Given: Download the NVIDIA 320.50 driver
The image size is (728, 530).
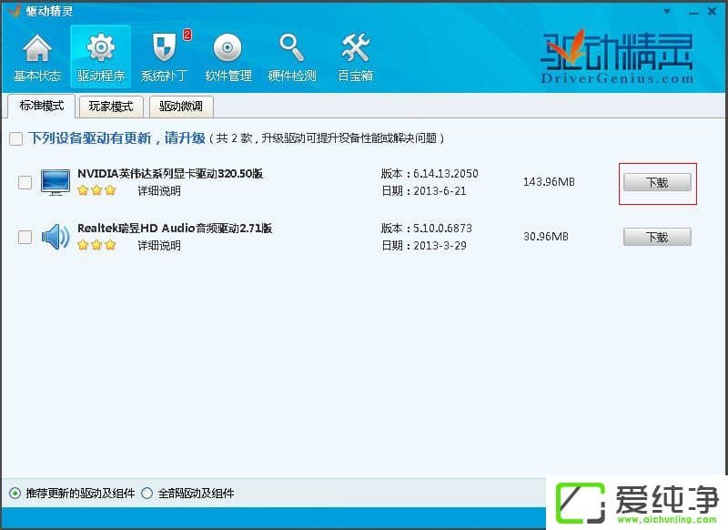Looking at the screenshot, I should pos(657,181).
